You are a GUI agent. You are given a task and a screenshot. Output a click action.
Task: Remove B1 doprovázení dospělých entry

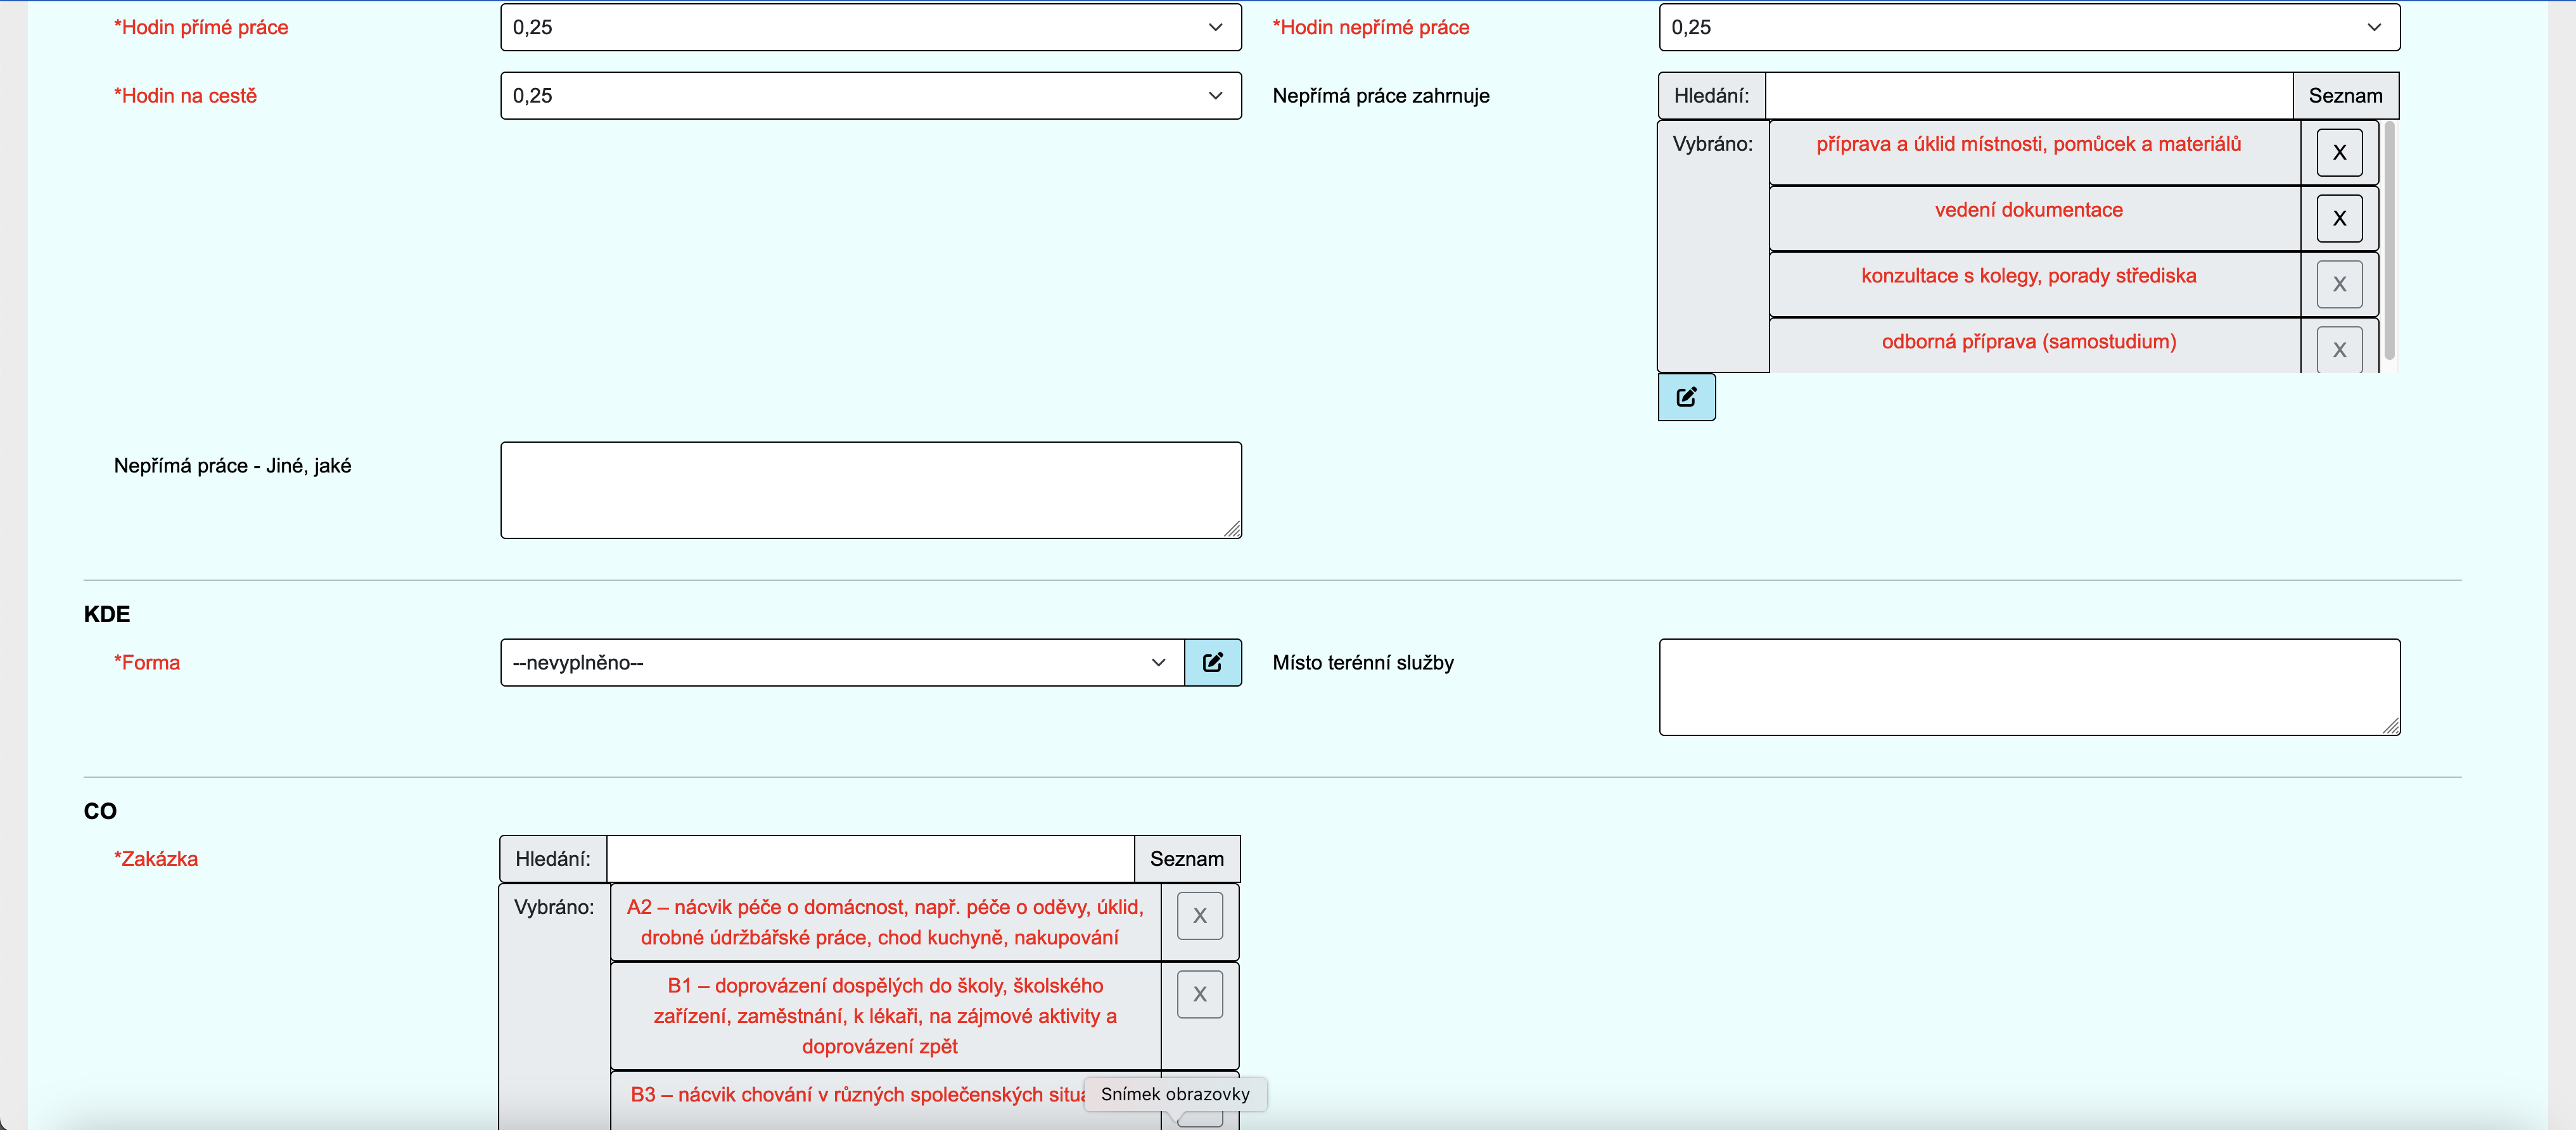pyautogui.click(x=1199, y=994)
